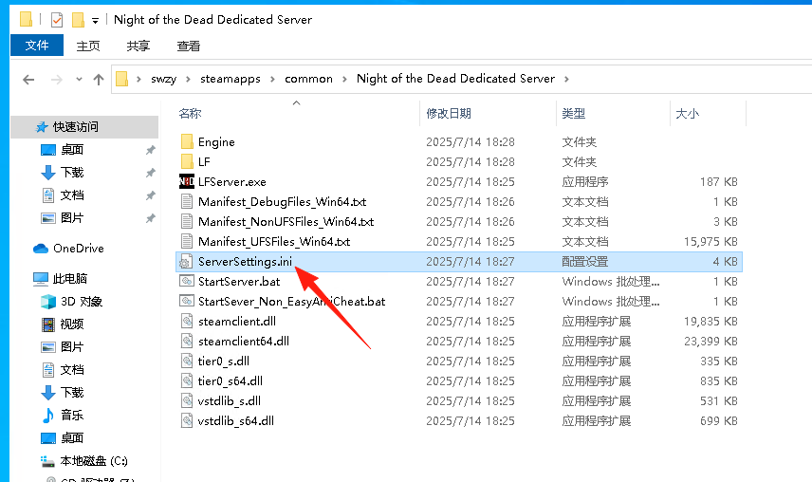Open pinned 图片 under quick access
This screenshot has width=812, height=482.
coord(72,218)
